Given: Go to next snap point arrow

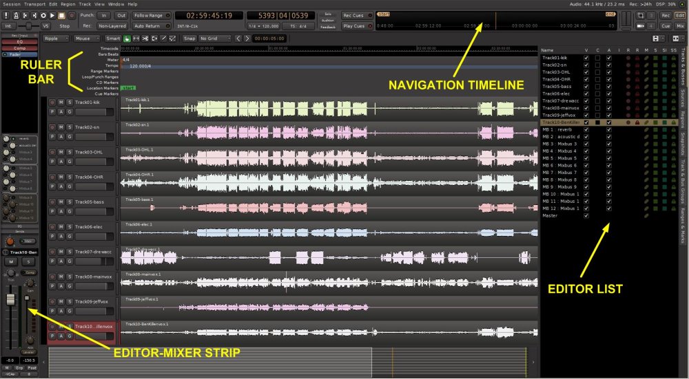Looking at the screenshot, I should click(x=247, y=39).
